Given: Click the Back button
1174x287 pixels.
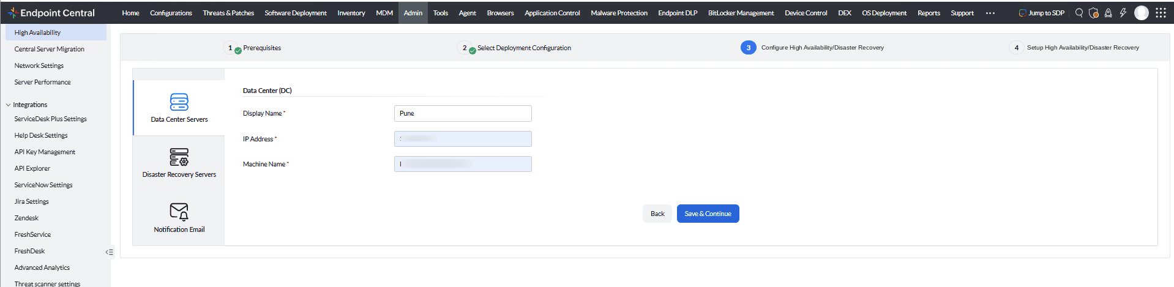Looking at the screenshot, I should pyautogui.click(x=657, y=214).
